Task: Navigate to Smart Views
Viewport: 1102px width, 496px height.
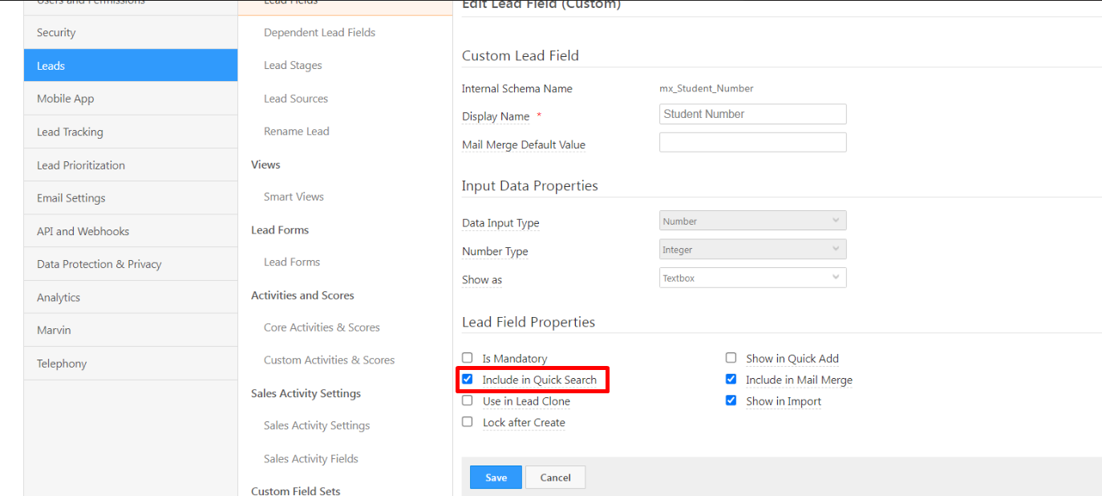Action: coord(294,197)
